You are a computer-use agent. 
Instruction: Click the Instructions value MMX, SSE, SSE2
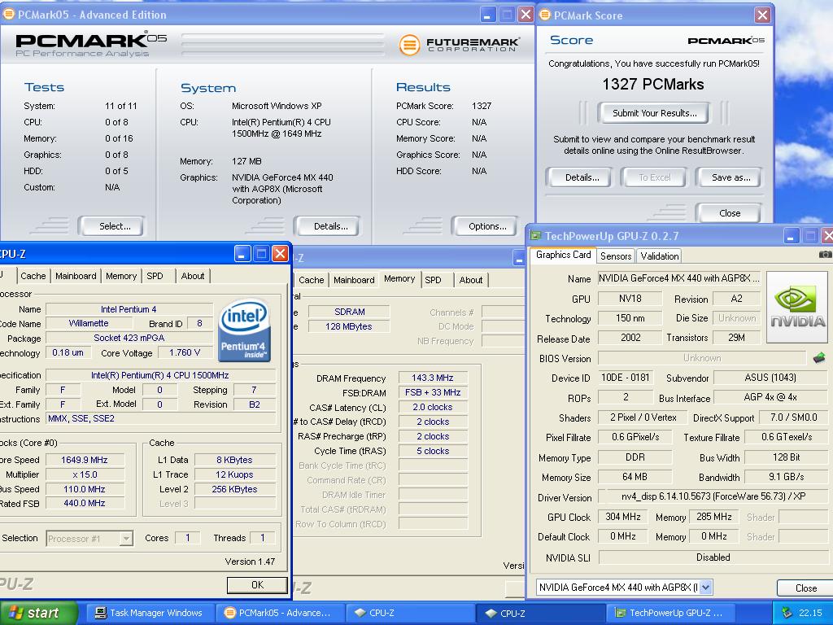[161, 418]
